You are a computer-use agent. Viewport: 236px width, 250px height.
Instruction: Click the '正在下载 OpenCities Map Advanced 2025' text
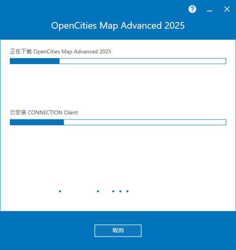point(61,51)
